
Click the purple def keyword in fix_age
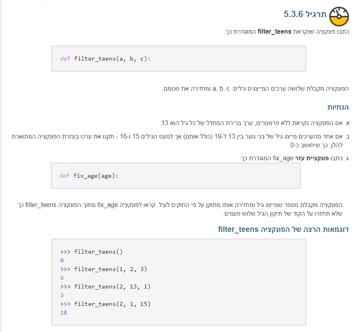64,176
